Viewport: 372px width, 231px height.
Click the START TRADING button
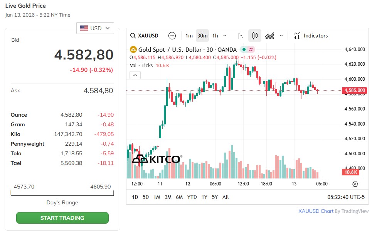coord(62,218)
